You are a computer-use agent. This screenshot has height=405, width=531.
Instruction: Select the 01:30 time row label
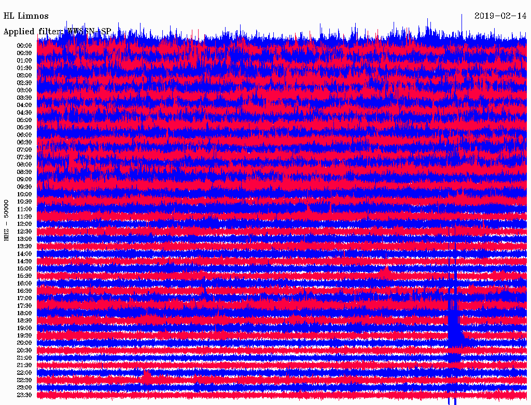click(x=24, y=68)
